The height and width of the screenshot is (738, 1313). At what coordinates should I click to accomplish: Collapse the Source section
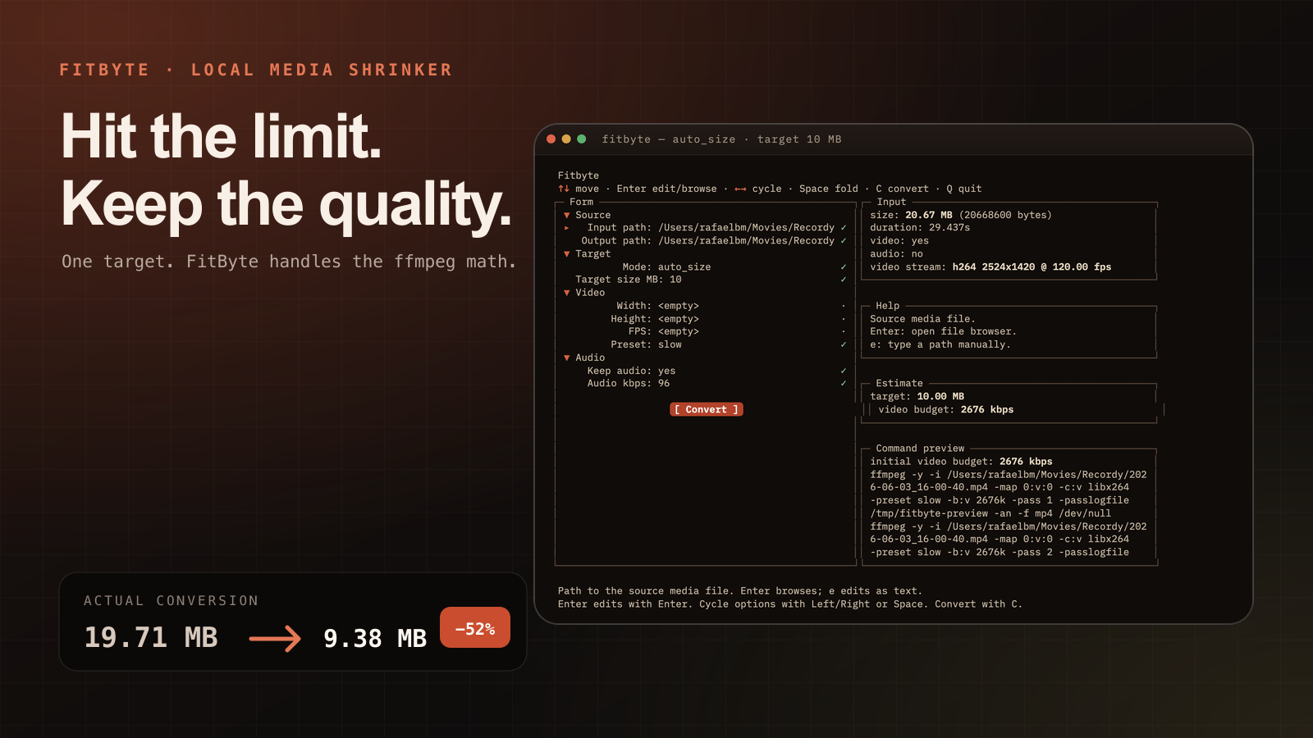pos(566,215)
